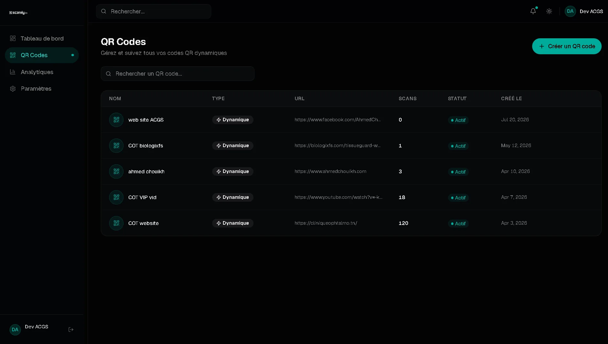Click STATUT column header
This screenshot has width=608, height=344.
pos(457,99)
